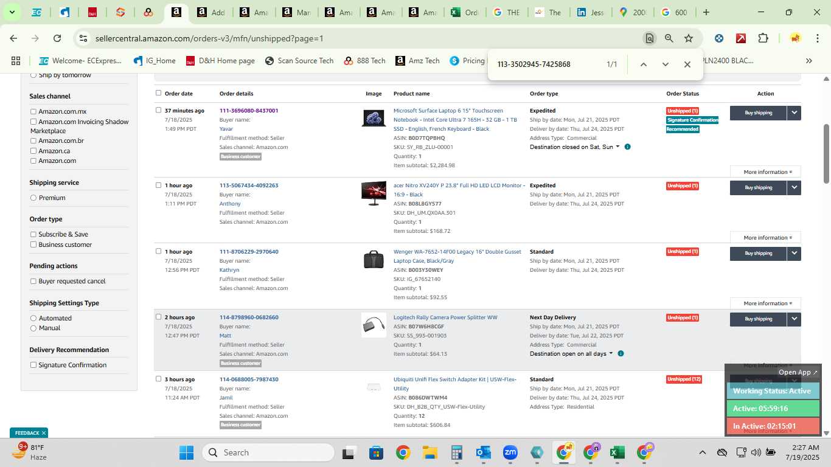Click buyer name Kathryn link
This screenshot has width=831, height=467.
tap(229, 270)
